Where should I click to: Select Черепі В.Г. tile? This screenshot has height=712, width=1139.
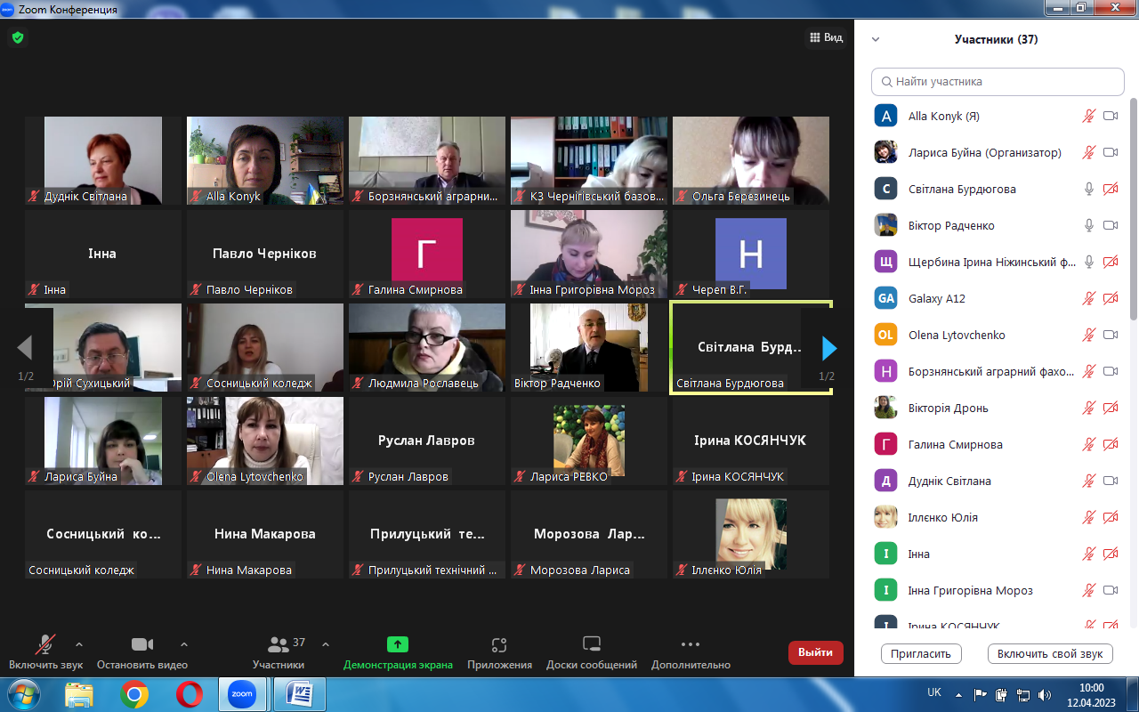[x=751, y=254]
